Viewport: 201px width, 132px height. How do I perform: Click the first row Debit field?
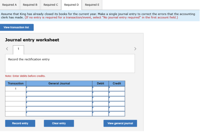pyautogui.click(x=100, y=89)
